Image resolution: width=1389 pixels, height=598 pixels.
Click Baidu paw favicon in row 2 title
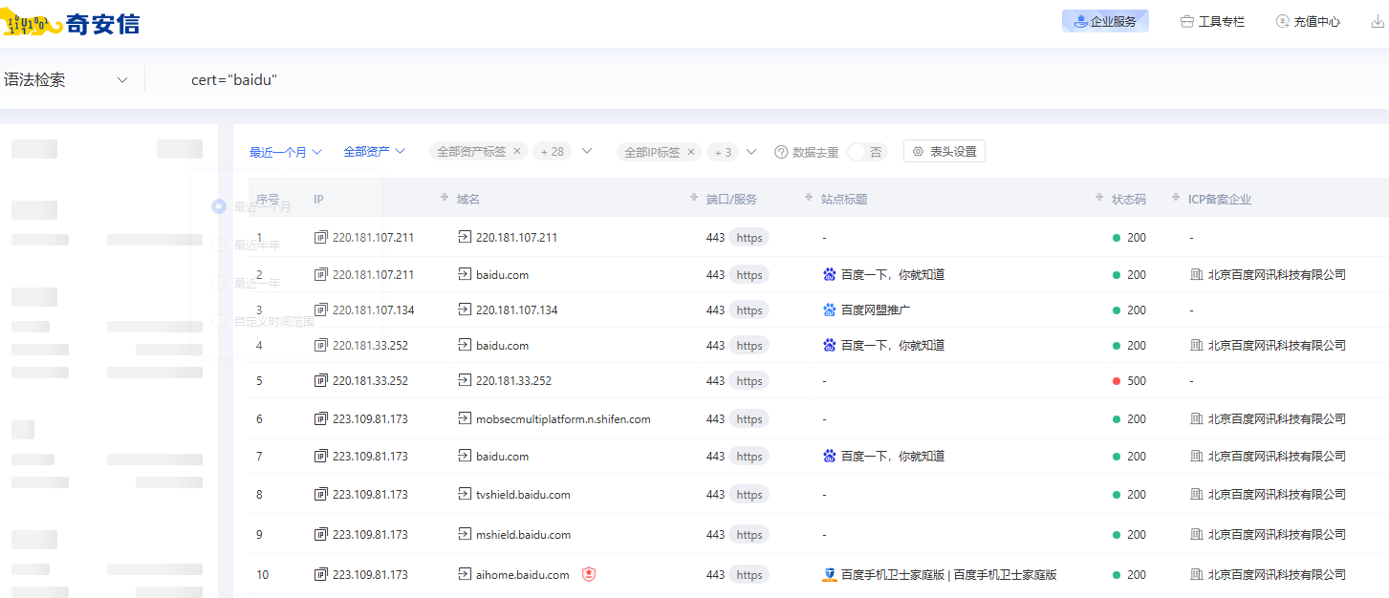830,274
